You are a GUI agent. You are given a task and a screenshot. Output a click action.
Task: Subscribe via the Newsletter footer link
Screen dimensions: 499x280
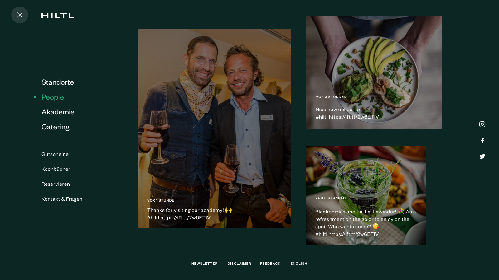coord(205,264)
